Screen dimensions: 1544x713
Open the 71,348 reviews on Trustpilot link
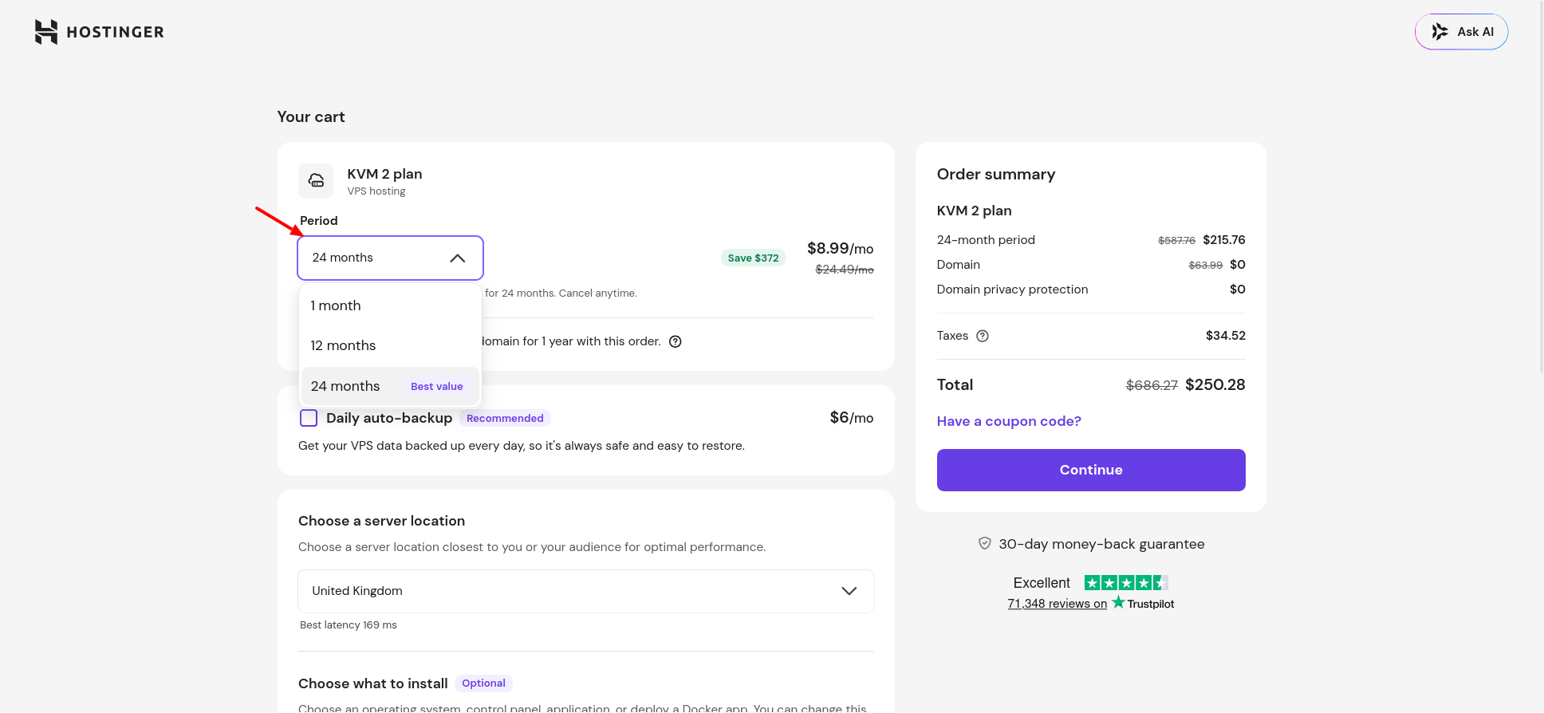tap(1090, 604)
